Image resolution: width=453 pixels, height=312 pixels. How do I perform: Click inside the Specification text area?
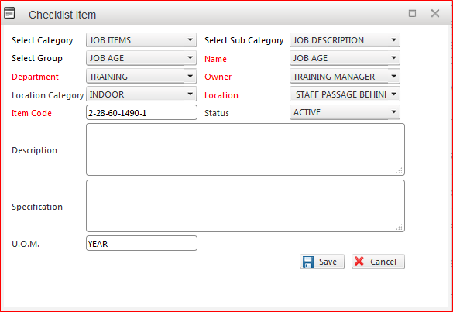click(245, 206)
